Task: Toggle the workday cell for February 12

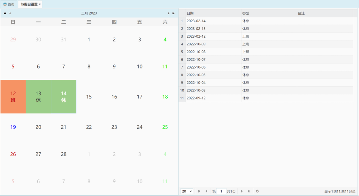Action: tap(13, 97)
